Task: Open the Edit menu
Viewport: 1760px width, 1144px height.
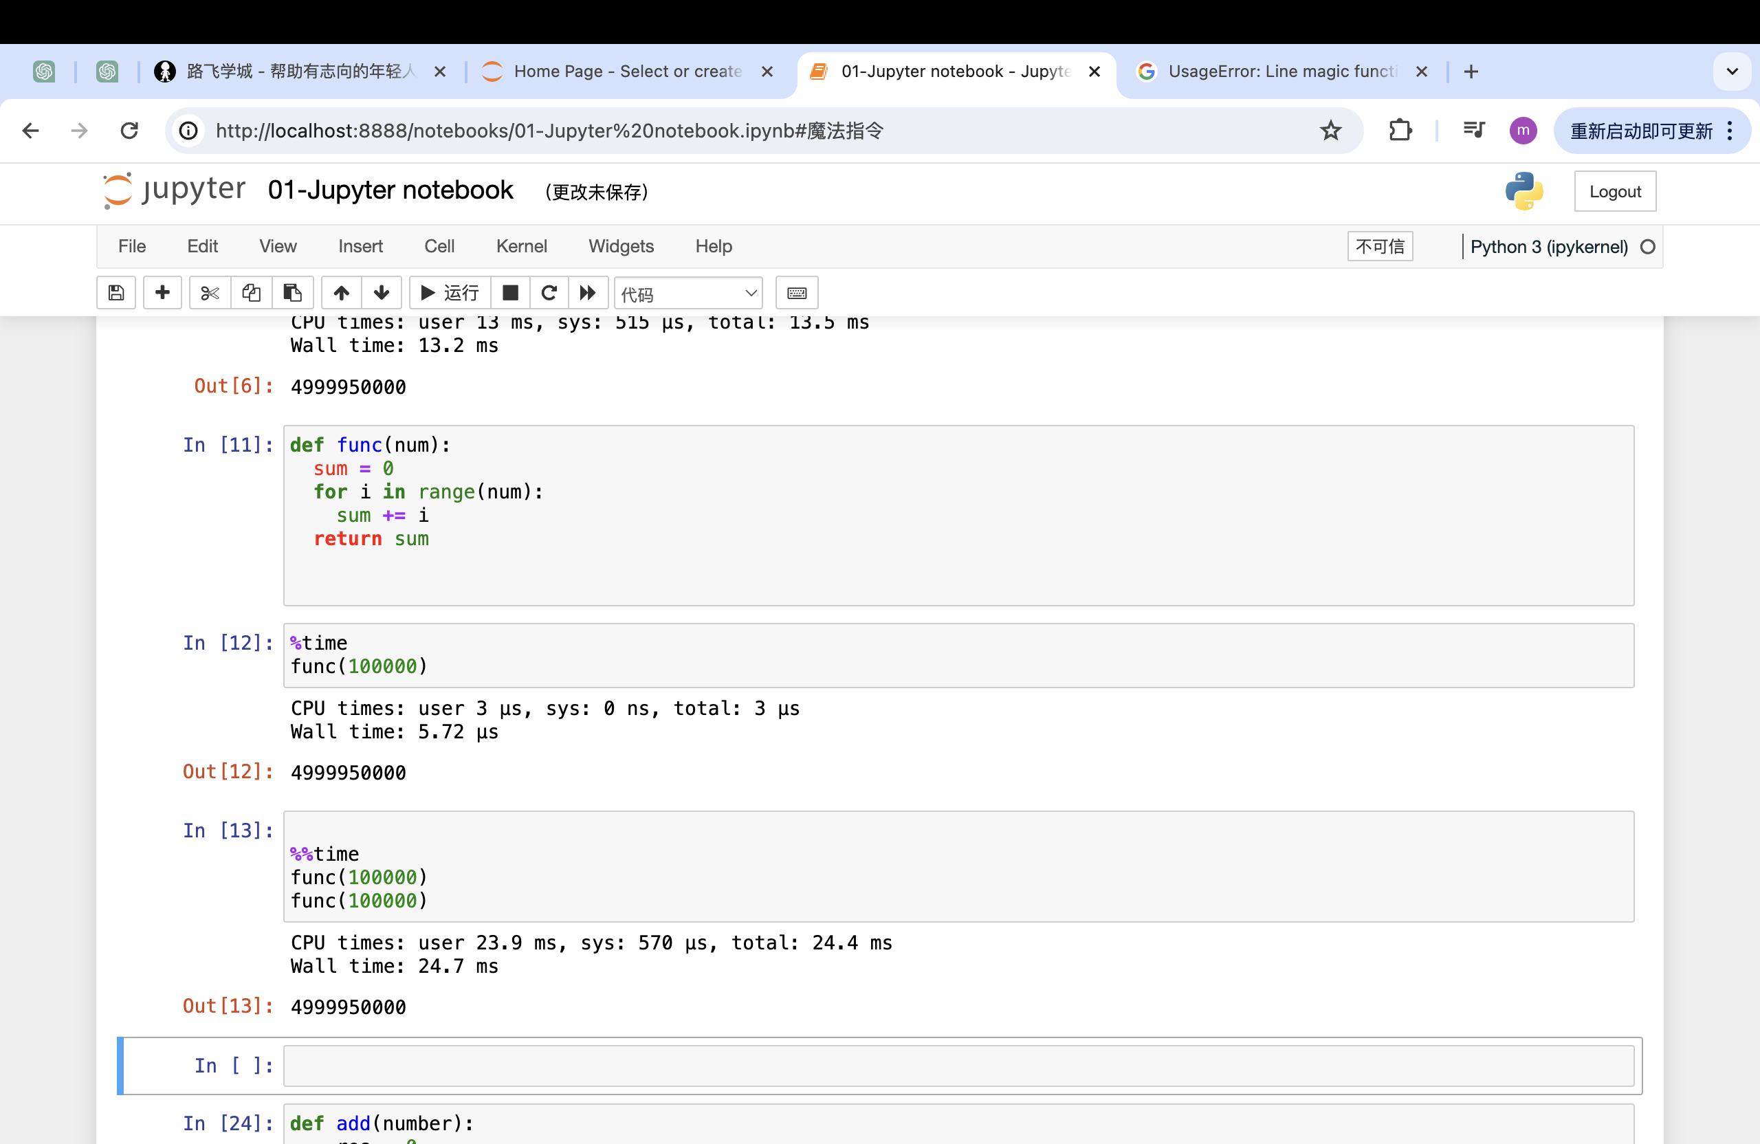Action: [203, 246]
